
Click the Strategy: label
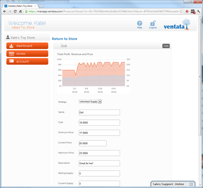[x=63, y=102]
